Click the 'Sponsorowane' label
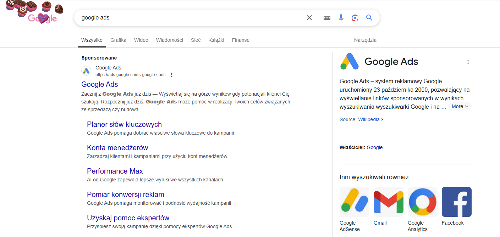 pyautogui.click(x=99, y=58)
